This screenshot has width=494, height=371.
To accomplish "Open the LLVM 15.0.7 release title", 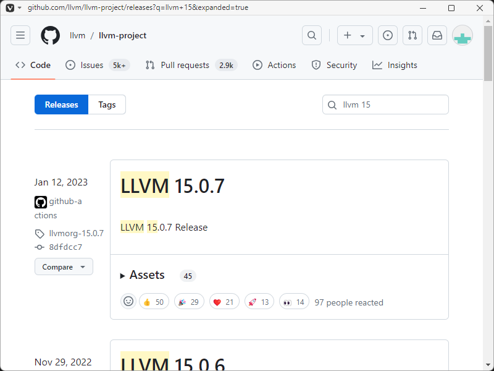I will (172, 185).
